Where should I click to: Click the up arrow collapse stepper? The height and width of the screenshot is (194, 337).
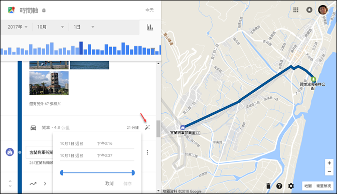(x=10, y=181)
